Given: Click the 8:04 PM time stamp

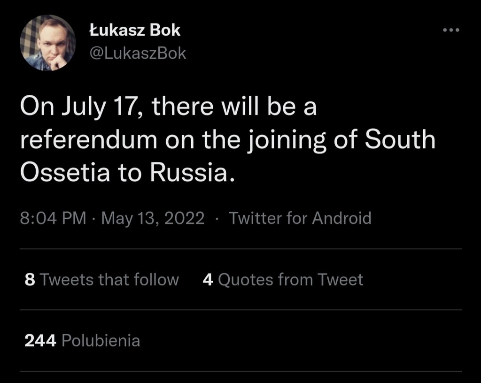Looking at the screenshot, I should [53, 218].
